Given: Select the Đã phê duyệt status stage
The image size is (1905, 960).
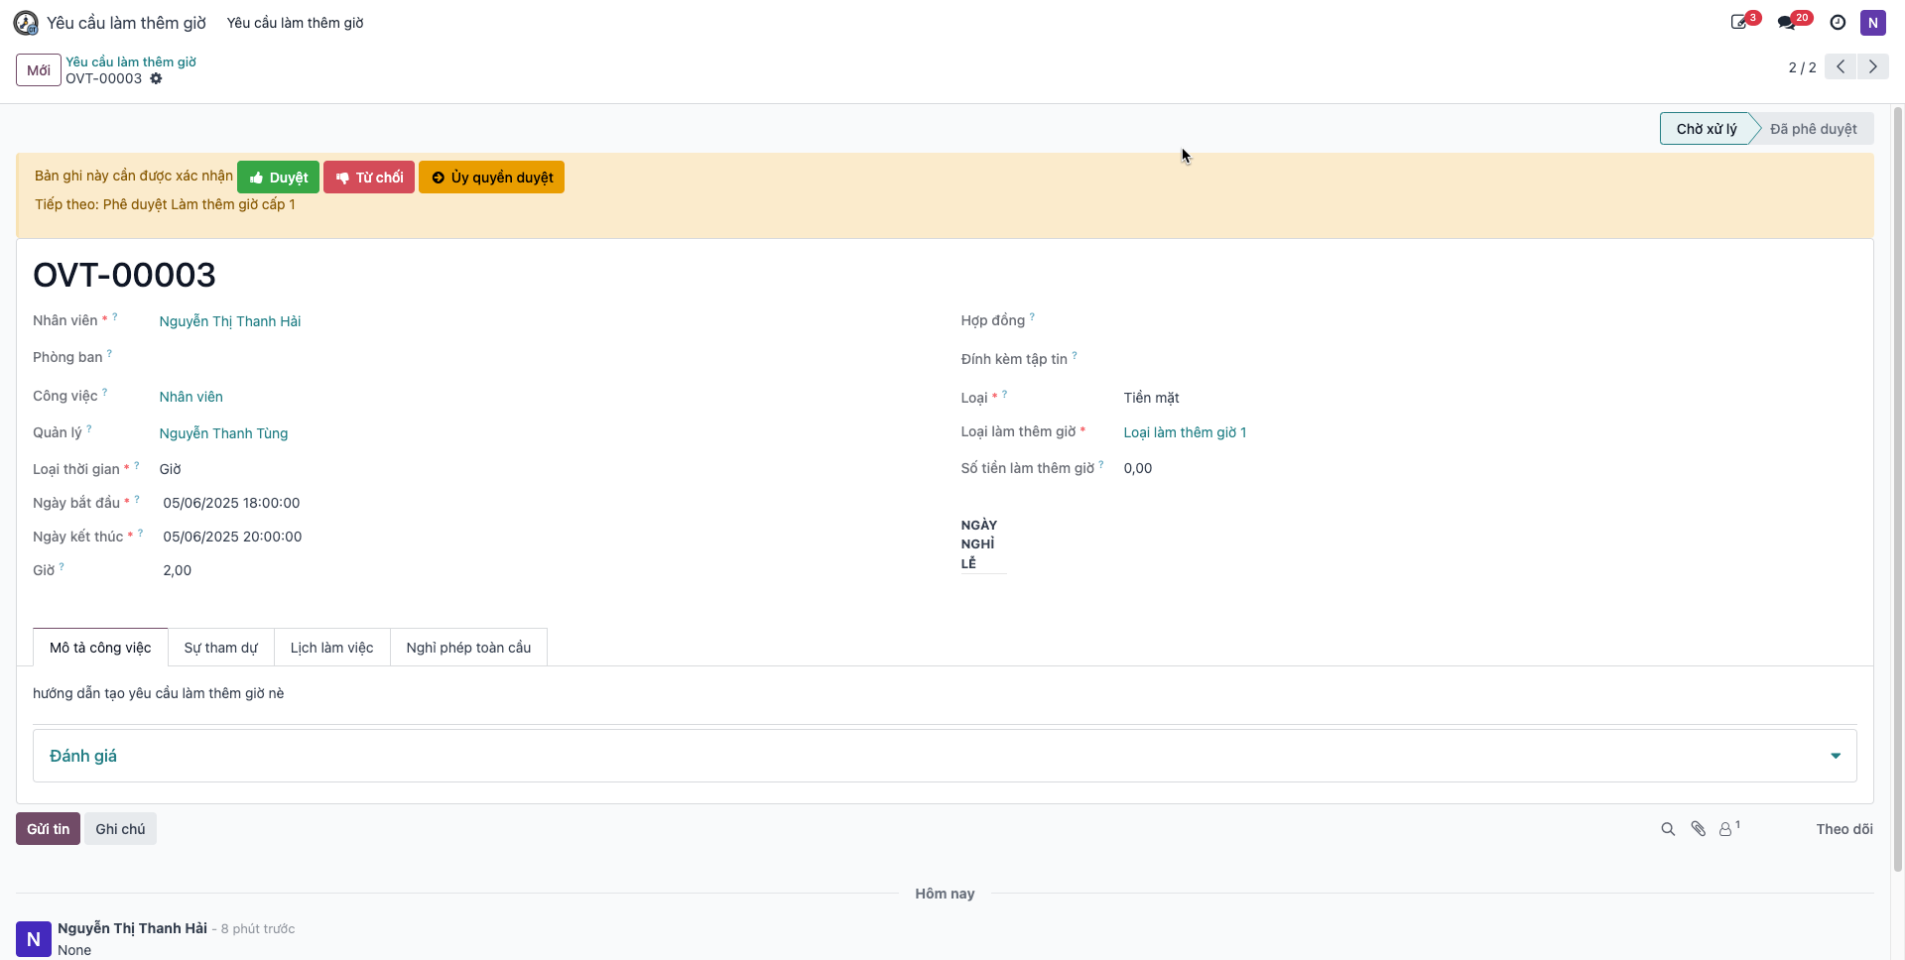Looking at the screenshot, I should click(1813, 129).
